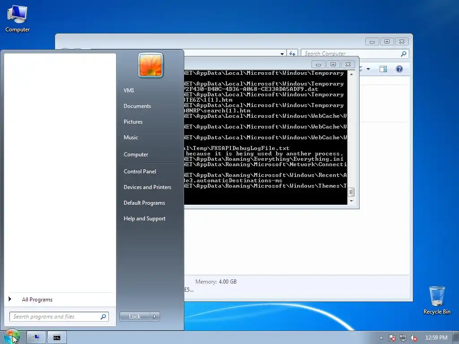Click the taskbar clock 12:59 PM

coord(436,338)
